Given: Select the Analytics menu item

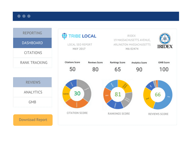Looking at the screenshot, I should (32, 92).
